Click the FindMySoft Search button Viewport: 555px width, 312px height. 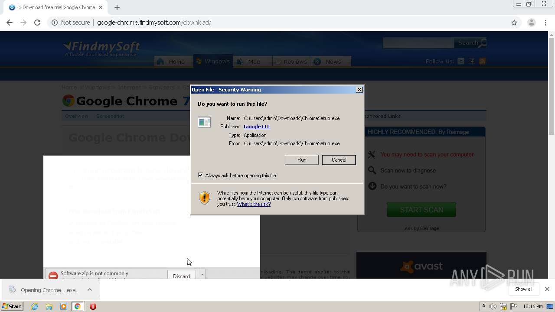(x=470, y=42)
